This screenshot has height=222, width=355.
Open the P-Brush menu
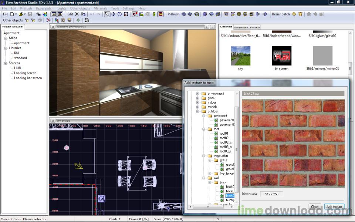point(26,8)
